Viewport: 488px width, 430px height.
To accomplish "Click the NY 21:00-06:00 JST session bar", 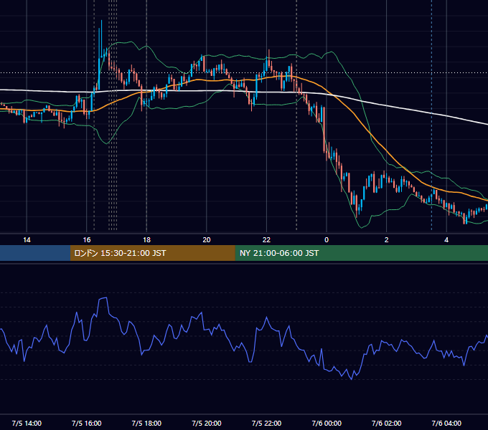I will [x=361, y=253].
